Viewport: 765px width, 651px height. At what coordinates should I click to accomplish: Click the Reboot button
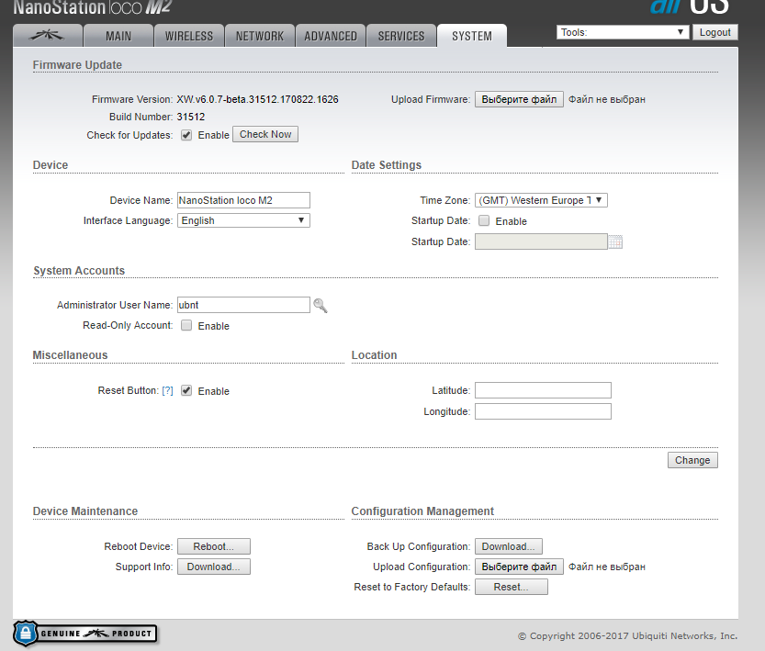coord(214,546)
